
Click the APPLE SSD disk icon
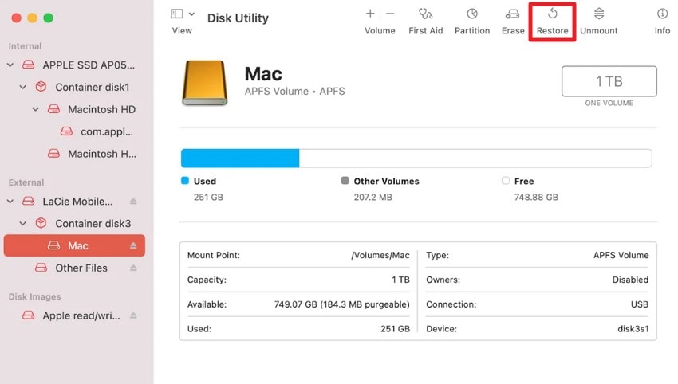[x=29, y=65]
